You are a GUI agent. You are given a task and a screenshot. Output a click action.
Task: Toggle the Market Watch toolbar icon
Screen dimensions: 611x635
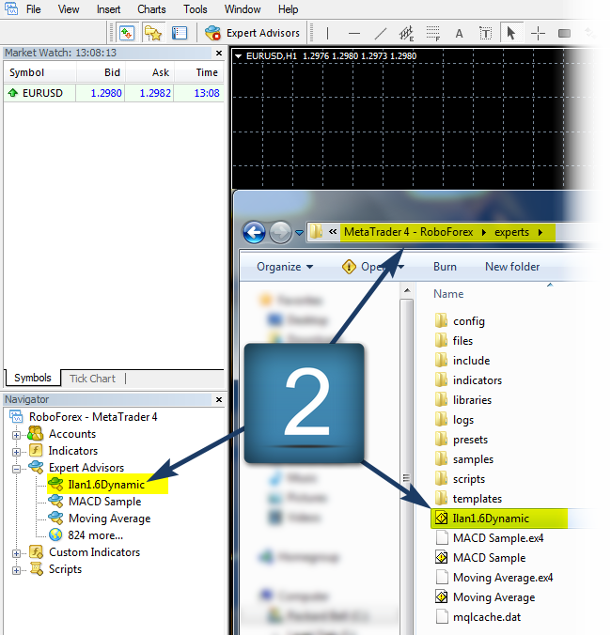(x=126, y=33)
